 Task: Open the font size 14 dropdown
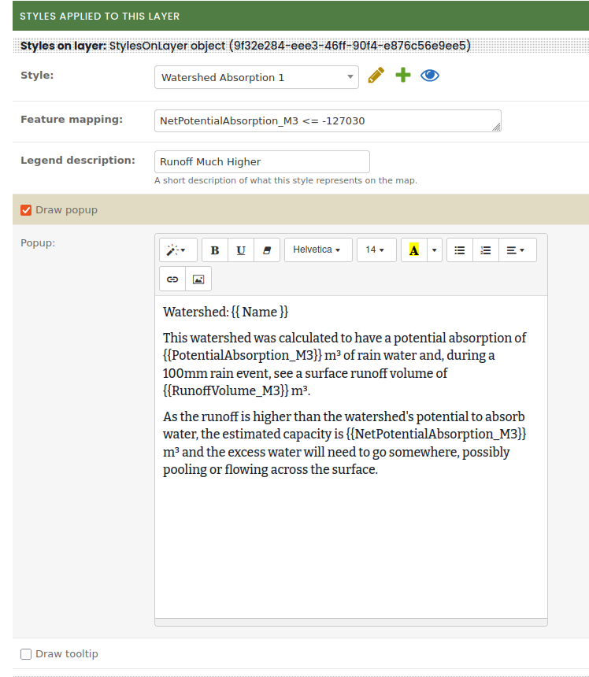click(376, 250)
